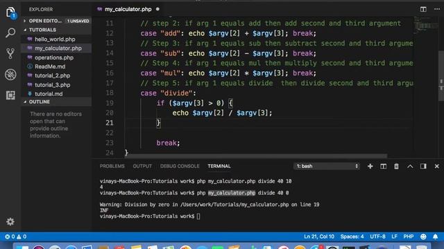Open operations.php in the explorer
The width and height of the screenshot is (444, 249).
[x=54, y=57]
